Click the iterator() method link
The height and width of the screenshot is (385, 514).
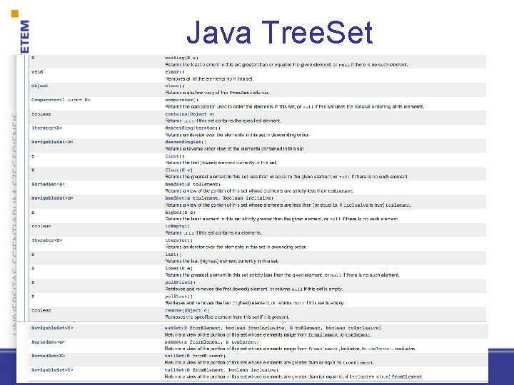(178, 240)
